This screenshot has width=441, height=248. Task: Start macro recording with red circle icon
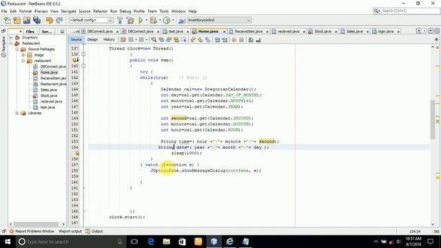tap(234, 40)
